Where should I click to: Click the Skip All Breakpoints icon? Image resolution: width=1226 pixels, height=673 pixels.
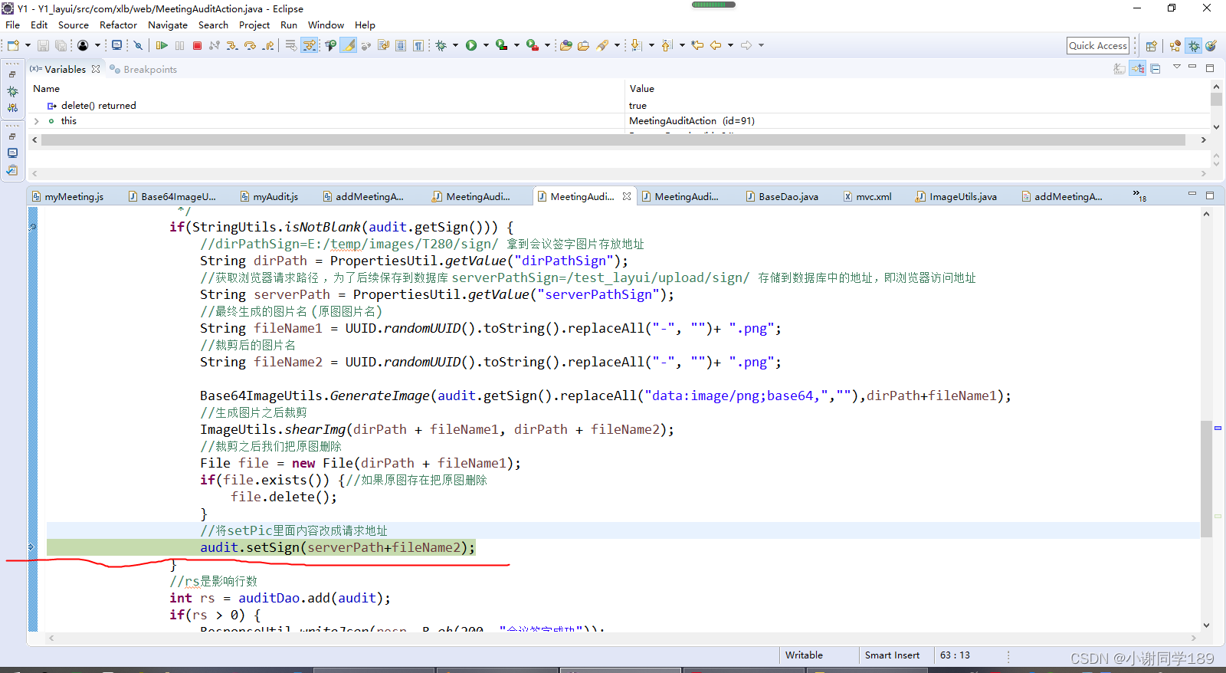coord(138,45)
